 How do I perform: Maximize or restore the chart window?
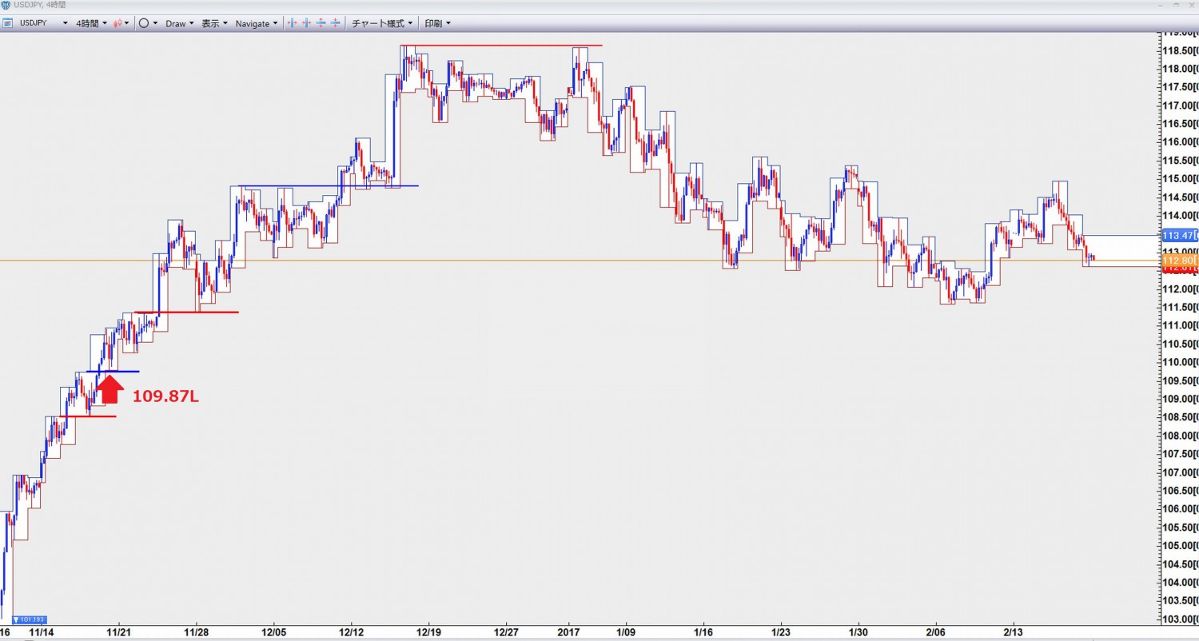[x=1175, y=5]
